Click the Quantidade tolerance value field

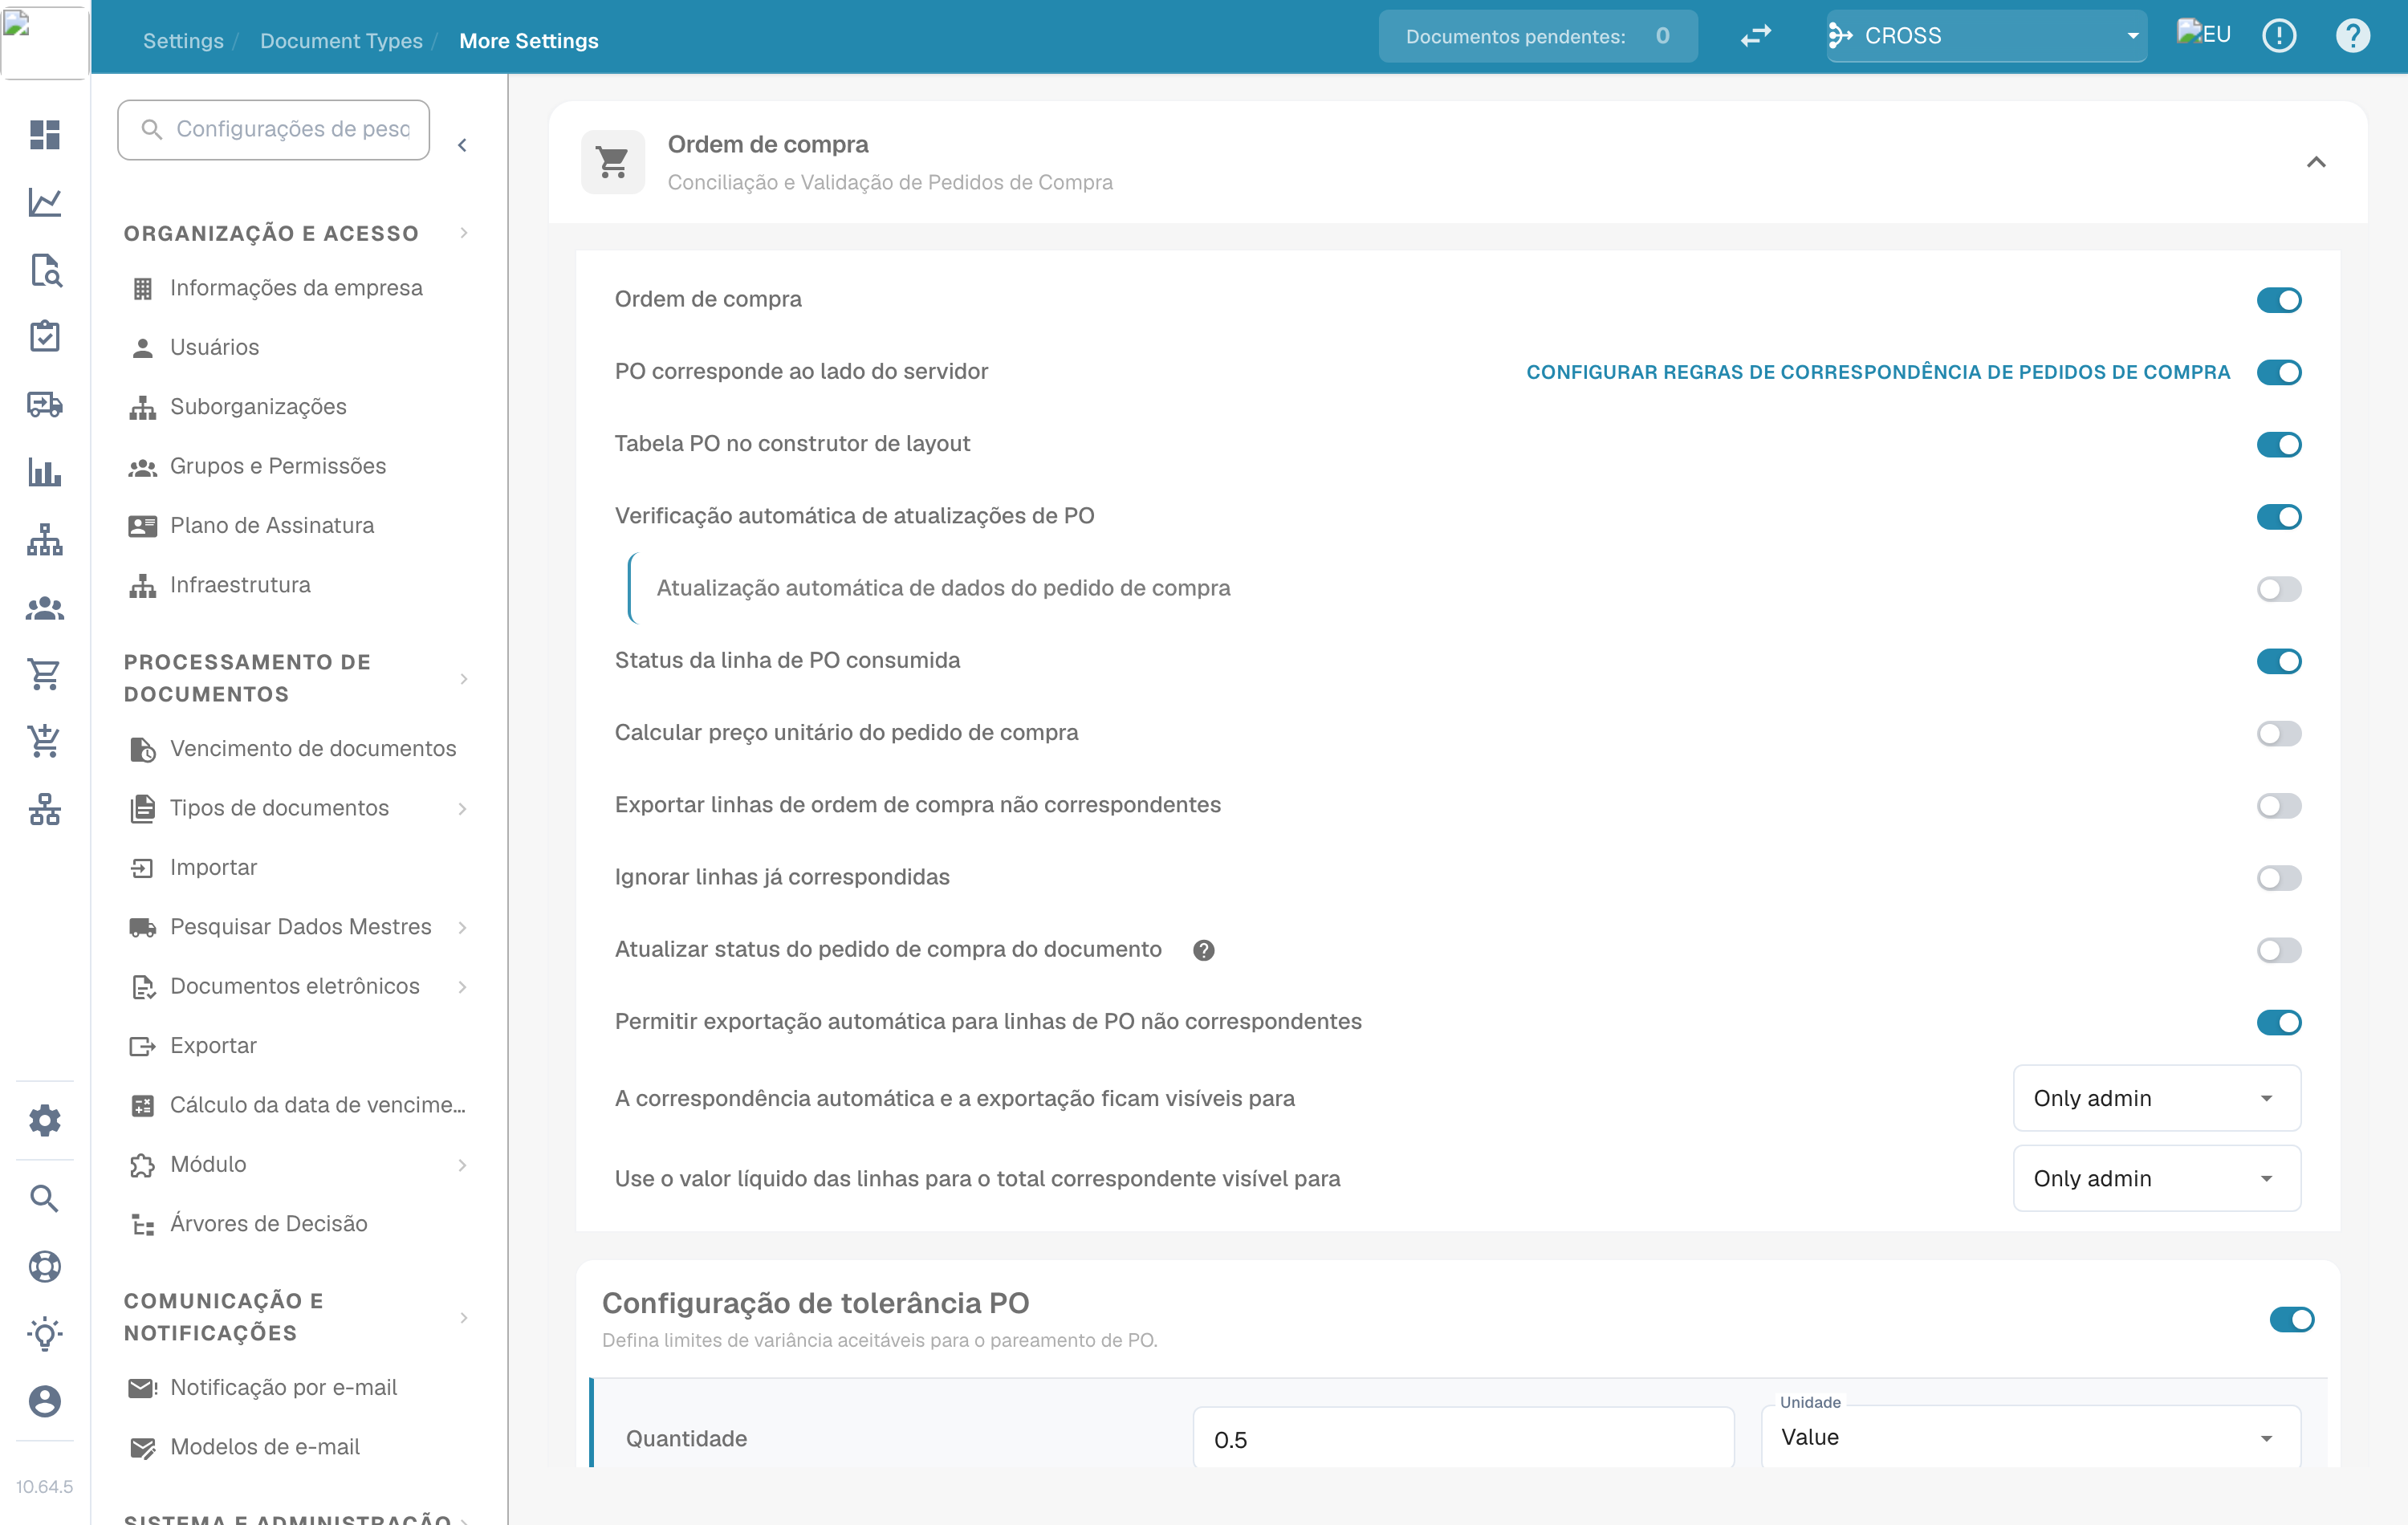coord(1463,1438)
